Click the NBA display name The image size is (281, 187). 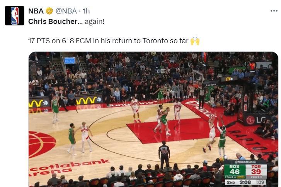click(36, 11)
